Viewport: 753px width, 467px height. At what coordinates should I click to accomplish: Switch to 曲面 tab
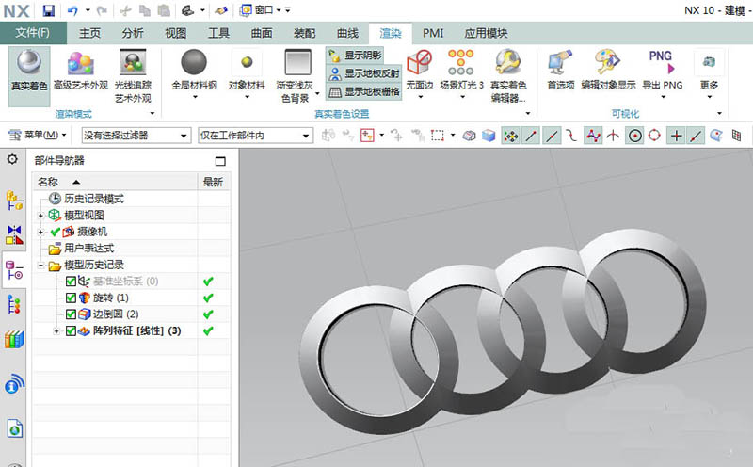(262, 33)
